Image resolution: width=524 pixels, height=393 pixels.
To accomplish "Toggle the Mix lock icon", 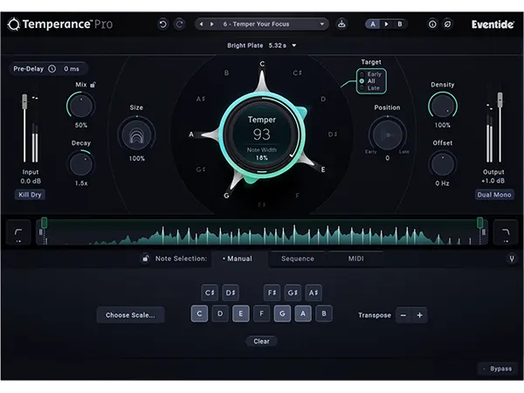I will pos(93,85).
